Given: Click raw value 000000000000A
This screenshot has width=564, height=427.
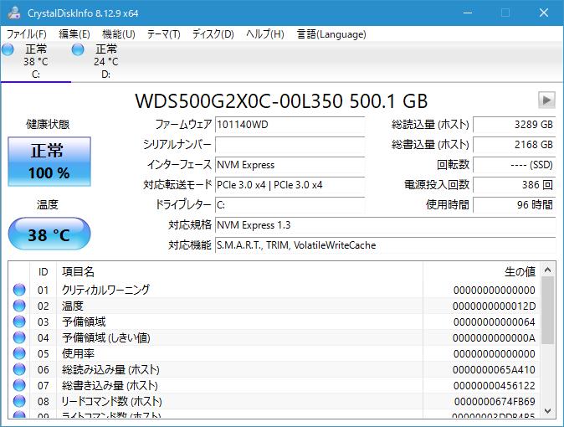Looking at the screenshot, I should pos(494,338).
